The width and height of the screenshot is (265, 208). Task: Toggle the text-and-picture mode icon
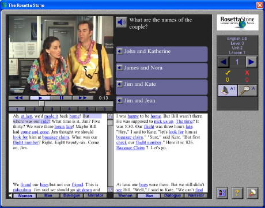pyautogui.click(x=228, y=90)
